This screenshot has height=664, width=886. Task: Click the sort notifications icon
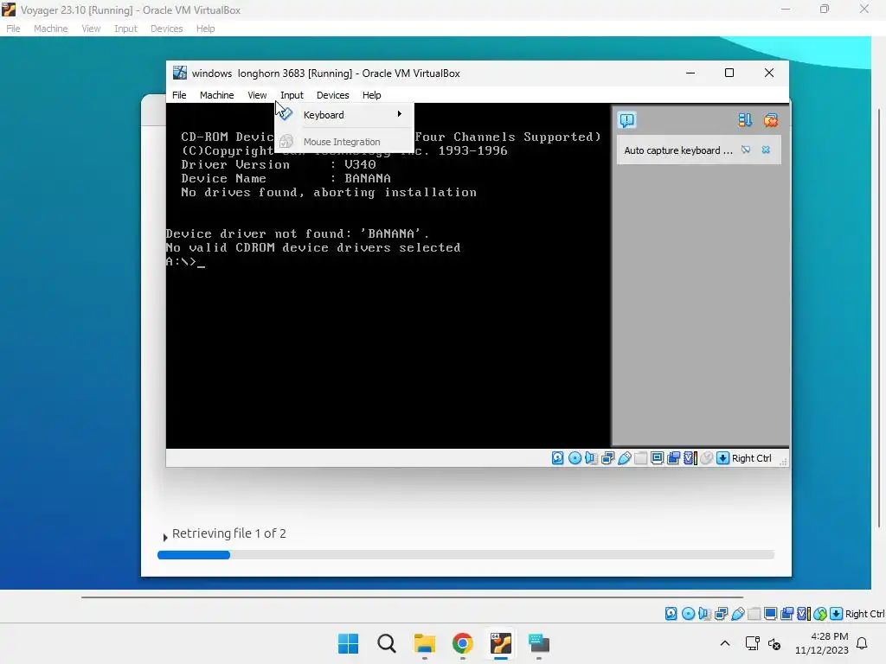[x=745, y=119]
